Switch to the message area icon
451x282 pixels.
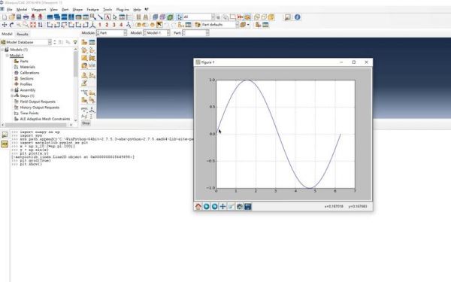tap(5, 135)
